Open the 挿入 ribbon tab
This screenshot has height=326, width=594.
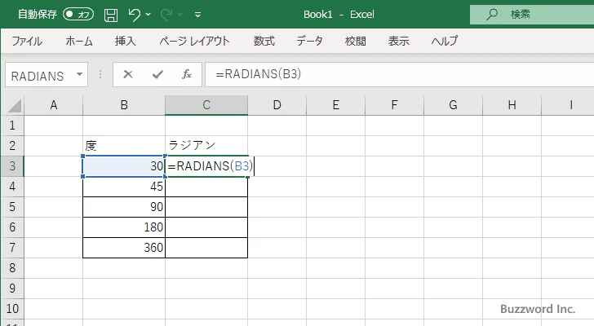point(125,42)
